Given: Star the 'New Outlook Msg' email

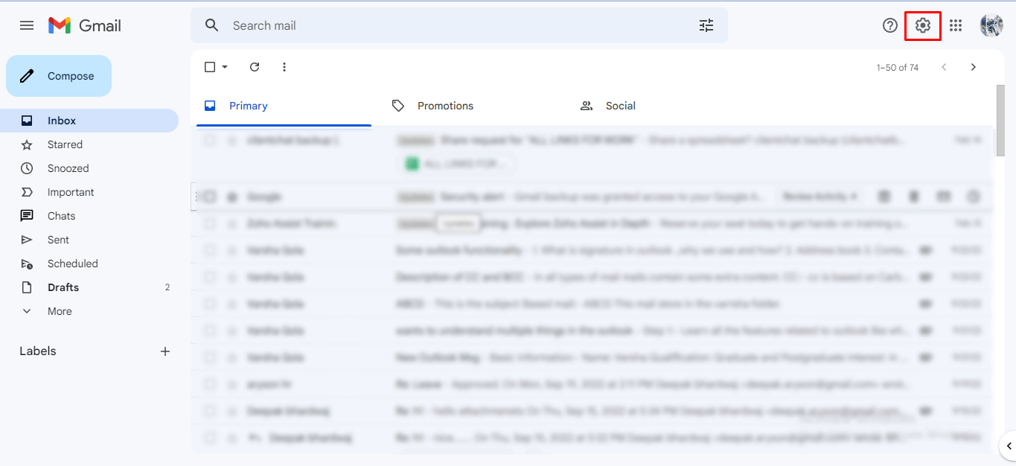Looking at the screenshot, I should (x=232, y=357).
